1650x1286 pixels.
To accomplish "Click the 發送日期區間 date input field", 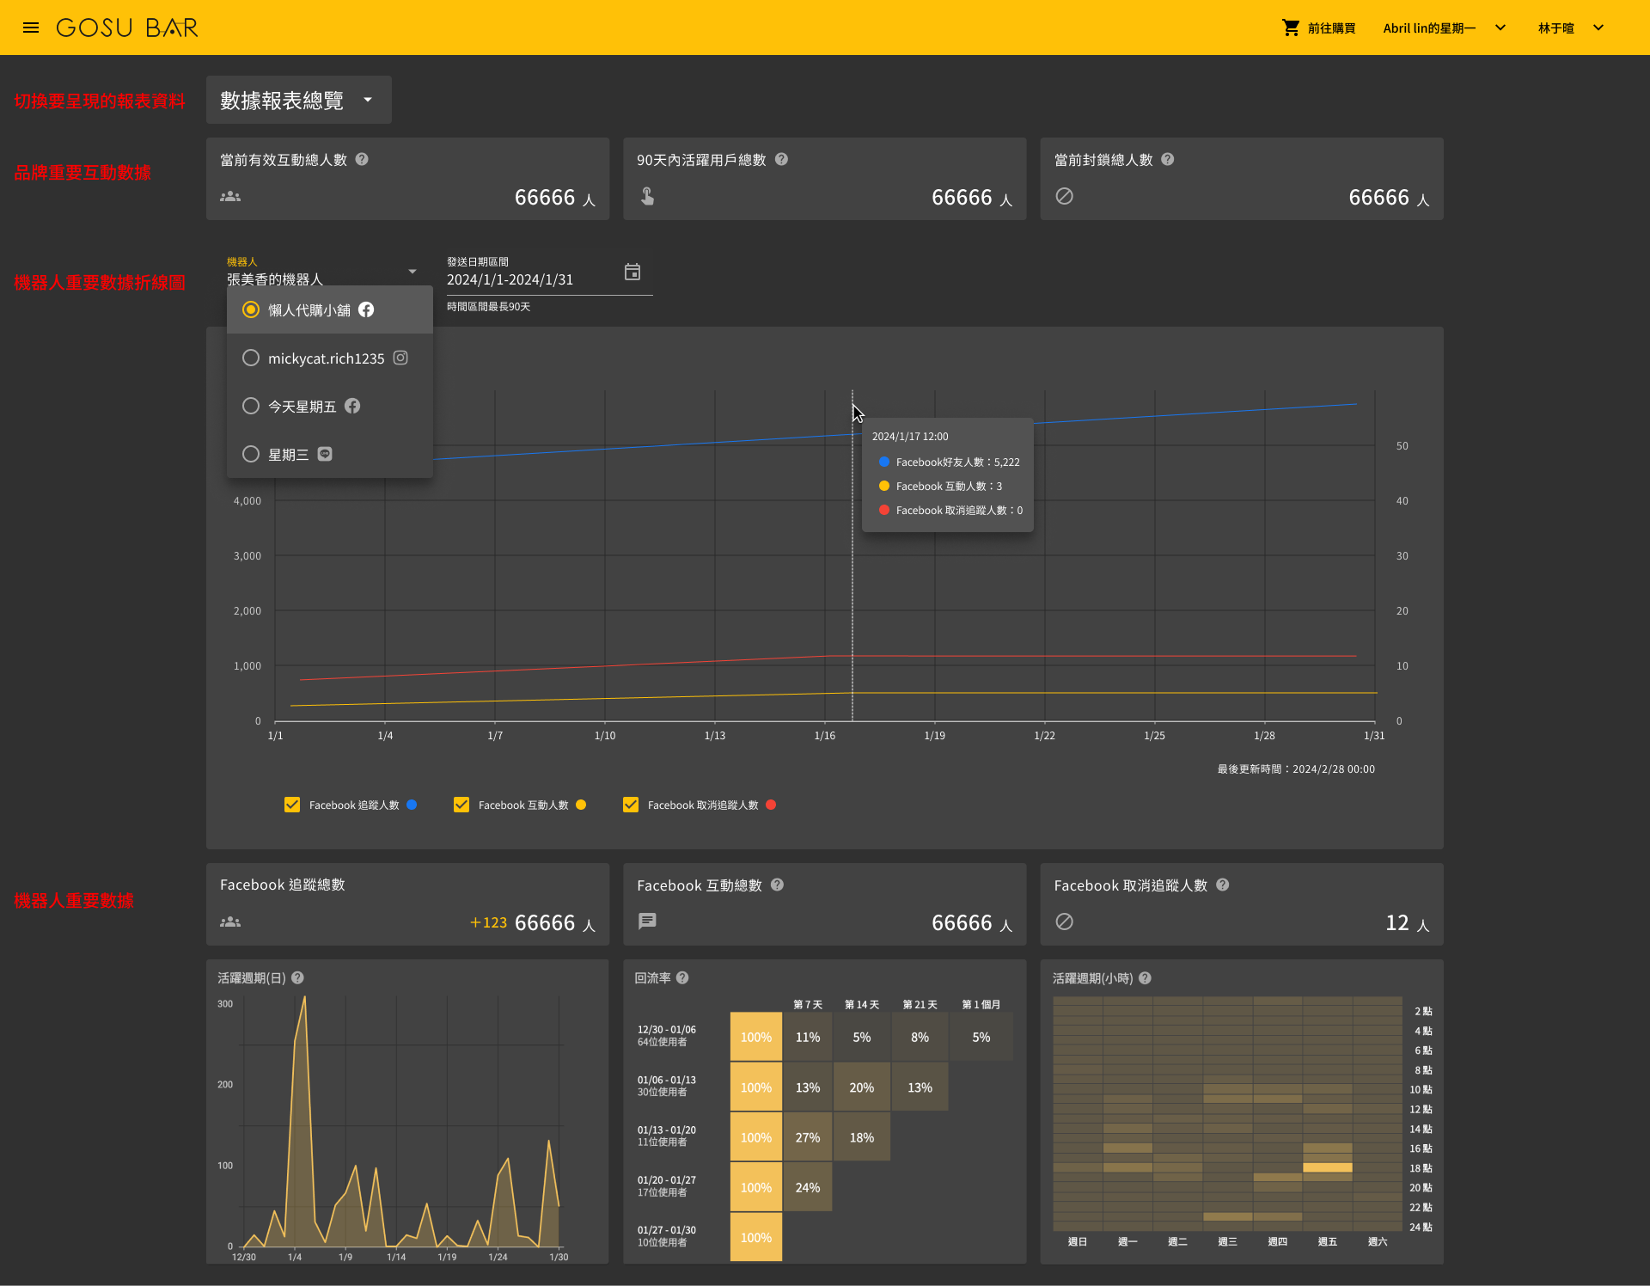I will click(x=550, y=275).
